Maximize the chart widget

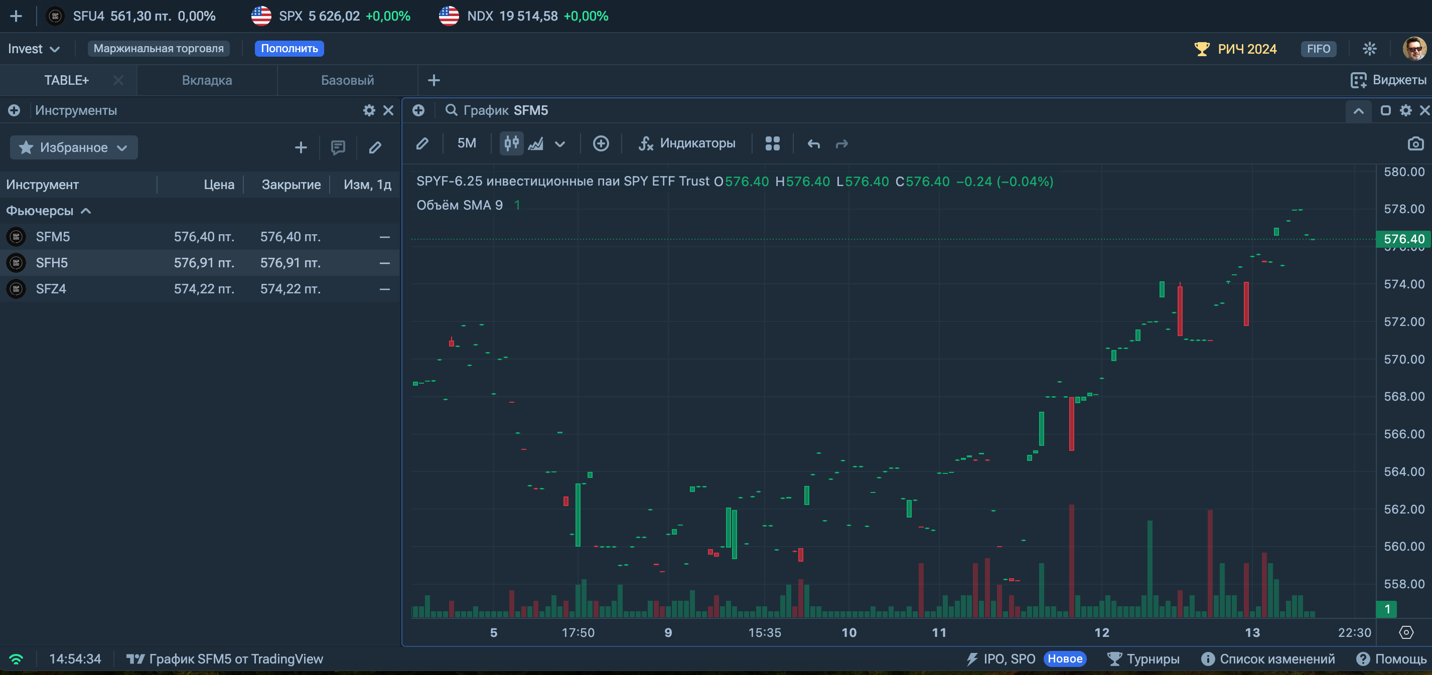1385,110
